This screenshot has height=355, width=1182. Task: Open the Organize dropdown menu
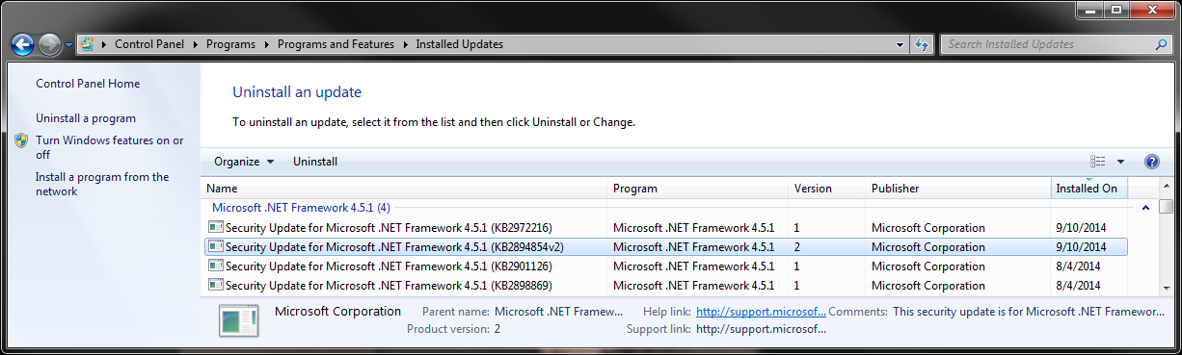click(244, 162)
